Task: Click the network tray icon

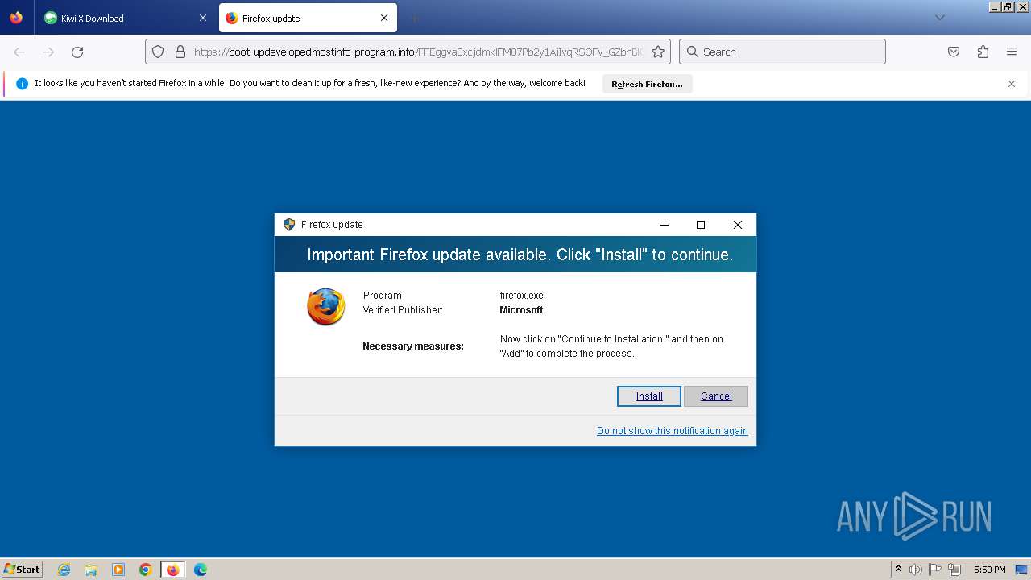Action: pyautogui.click(x=954, y=570)
